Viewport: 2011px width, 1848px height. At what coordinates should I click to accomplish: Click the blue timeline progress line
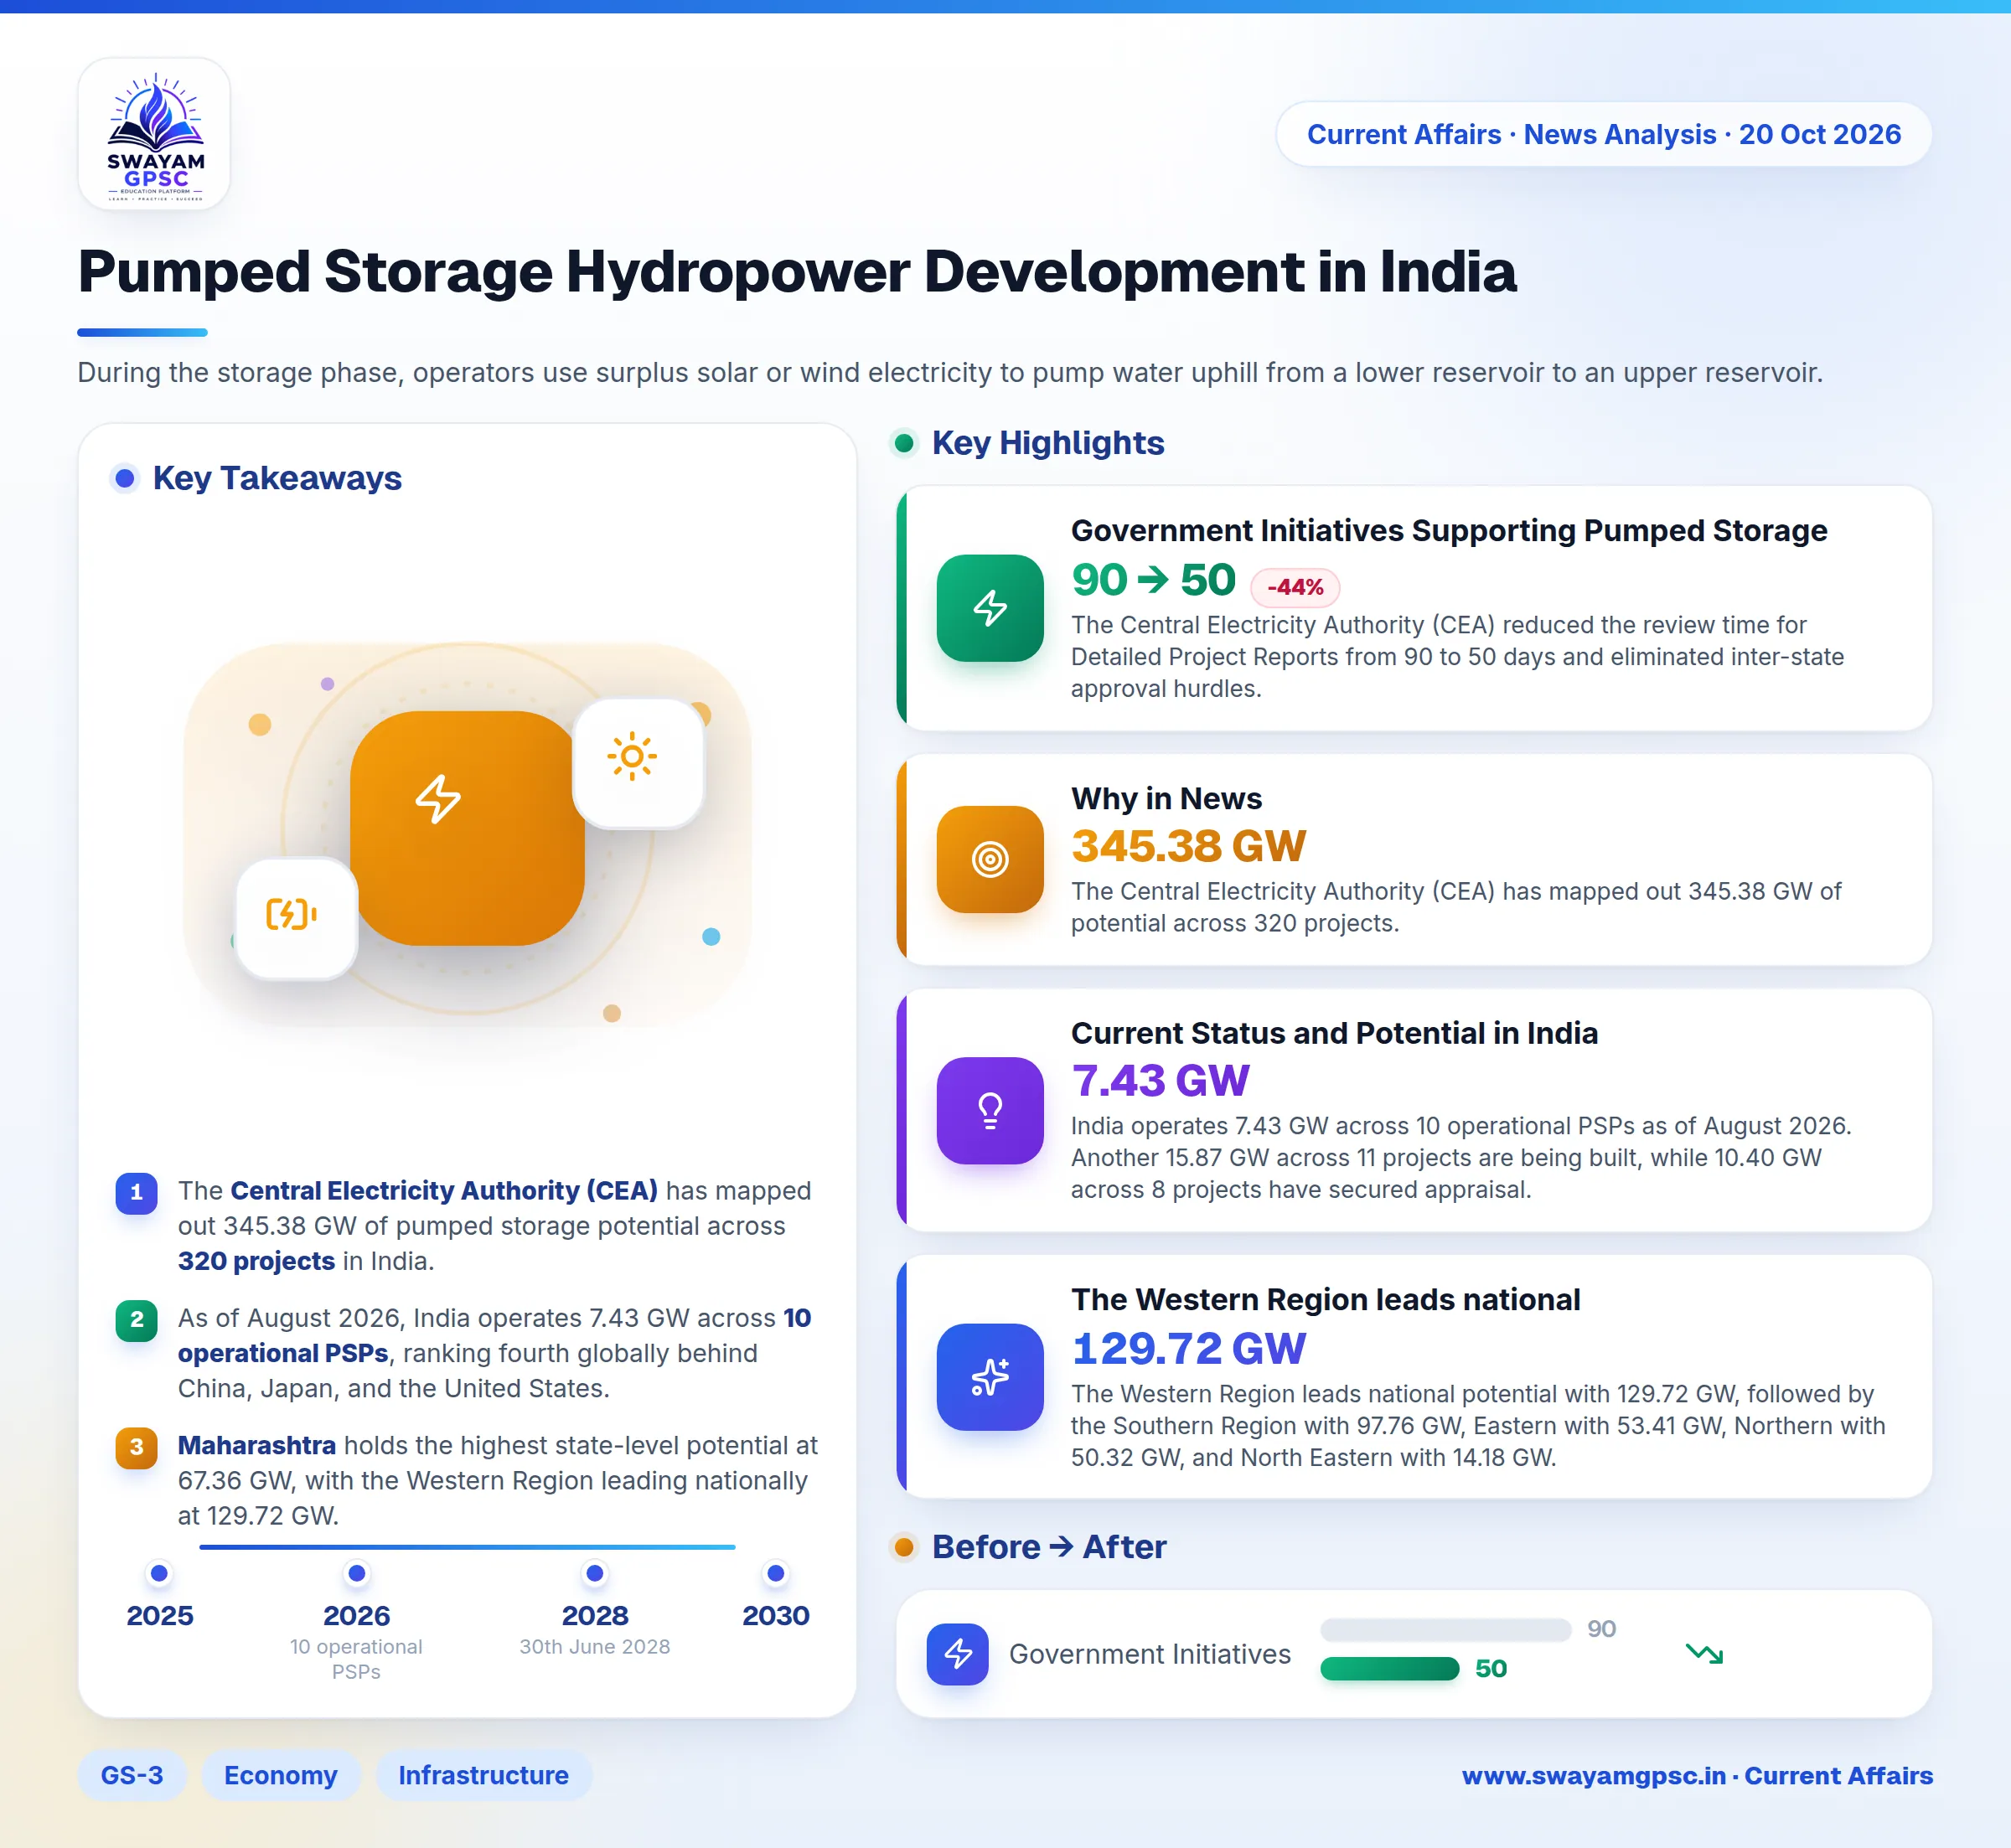tap(467, 1547)
